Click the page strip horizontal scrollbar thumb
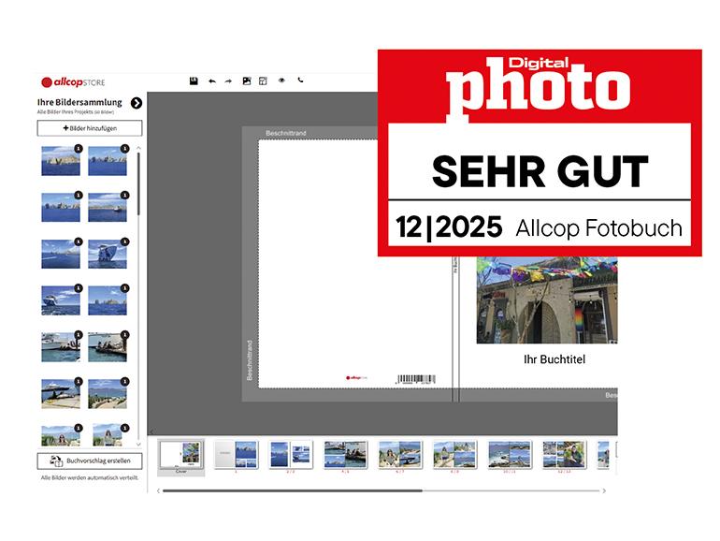The width and height of the screenshot is (720, 541). coord(293,490)
